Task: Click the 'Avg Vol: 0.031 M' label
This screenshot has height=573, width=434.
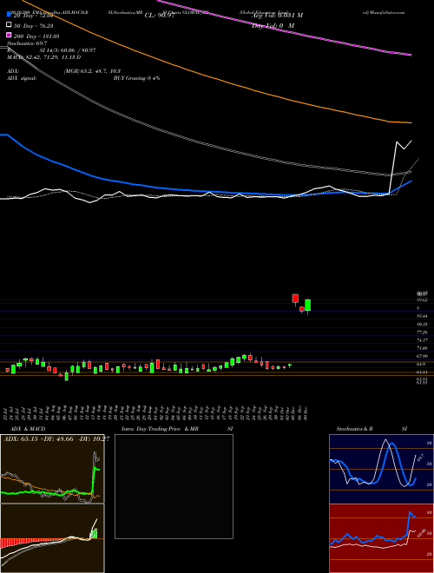Action: 277,16
